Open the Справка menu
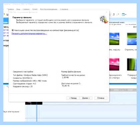The image size is (140, 125). pos(64,9)
